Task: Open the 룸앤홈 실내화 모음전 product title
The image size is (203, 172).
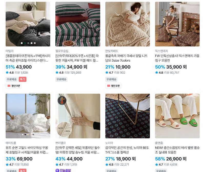Action: 177,150
